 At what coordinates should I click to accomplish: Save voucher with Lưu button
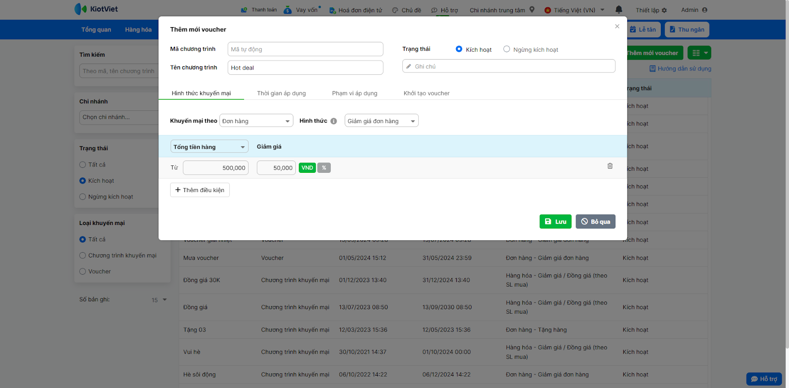click(555, 222)
